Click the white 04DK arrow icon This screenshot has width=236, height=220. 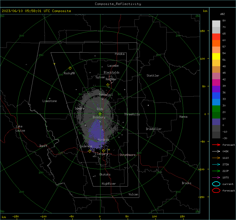(x=216, y=151)
